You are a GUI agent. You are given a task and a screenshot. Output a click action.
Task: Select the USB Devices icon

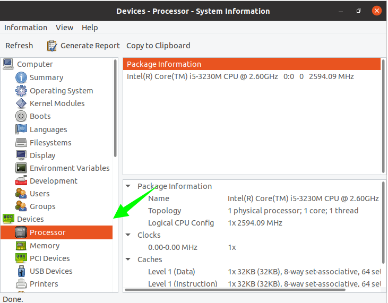(x=21, y=271)
